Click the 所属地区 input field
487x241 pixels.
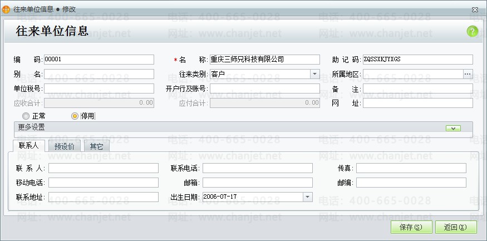click(x=413, y=74)
